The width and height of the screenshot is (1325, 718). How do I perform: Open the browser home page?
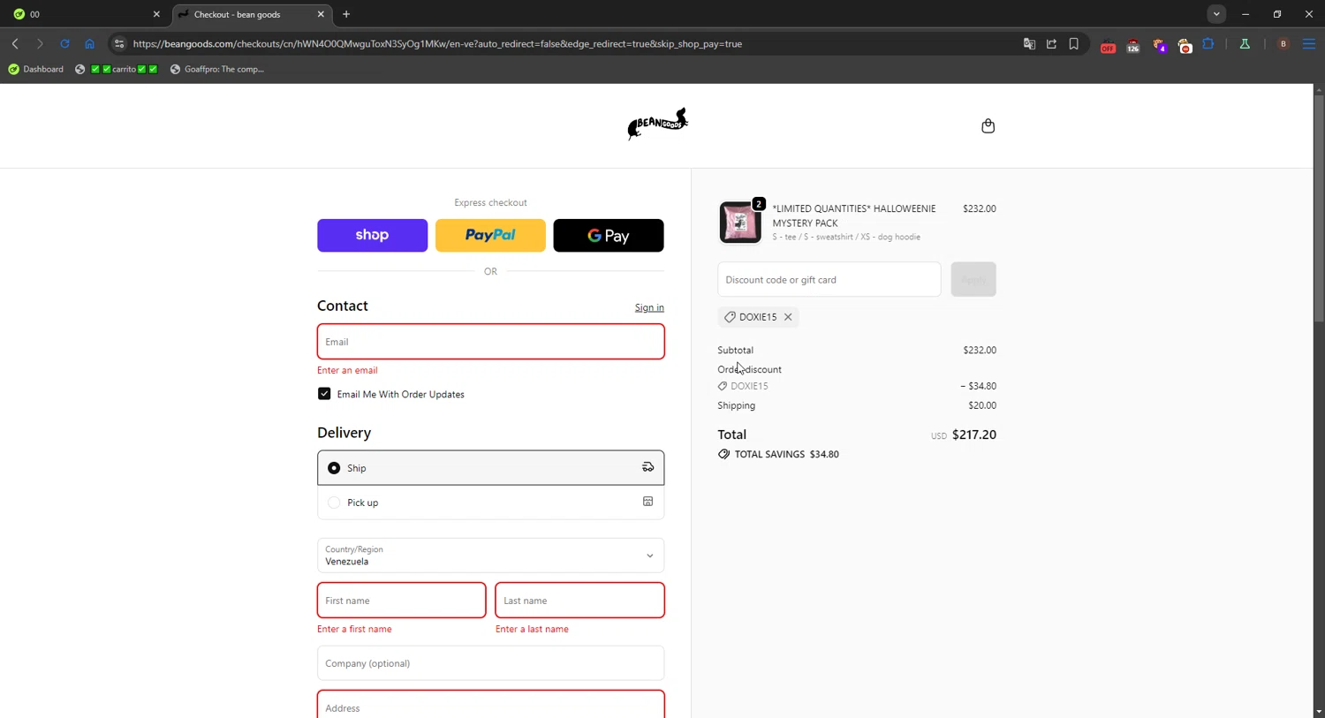point(89,43)
